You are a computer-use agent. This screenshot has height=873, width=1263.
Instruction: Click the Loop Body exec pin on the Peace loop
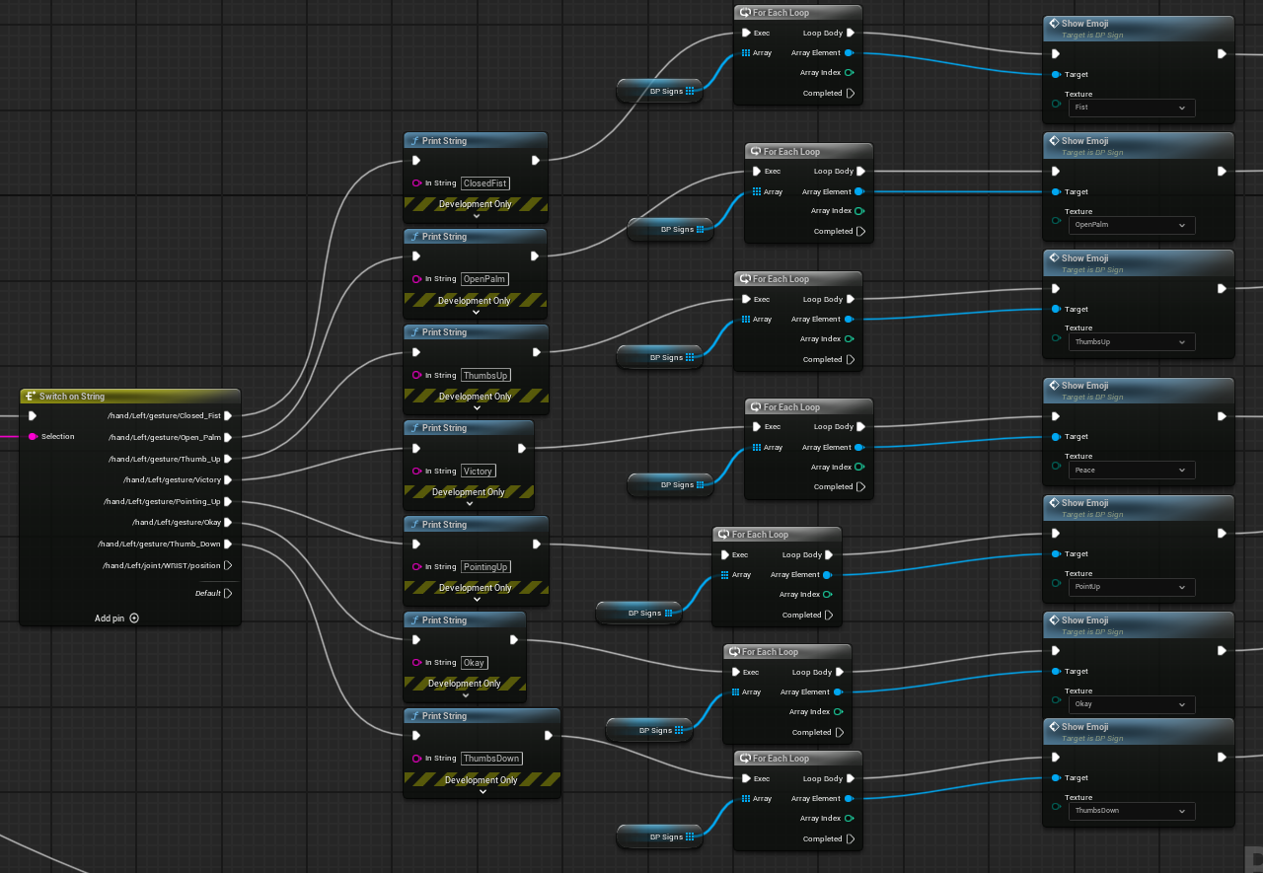click(x=861, y=426)
